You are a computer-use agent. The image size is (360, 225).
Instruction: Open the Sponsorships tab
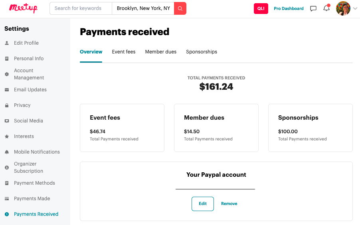[x=202, y=52]
